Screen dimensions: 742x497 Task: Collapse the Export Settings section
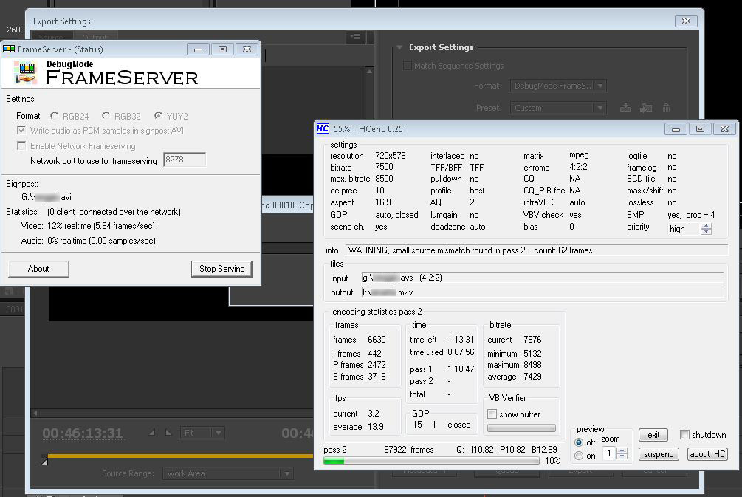[401, 48]
